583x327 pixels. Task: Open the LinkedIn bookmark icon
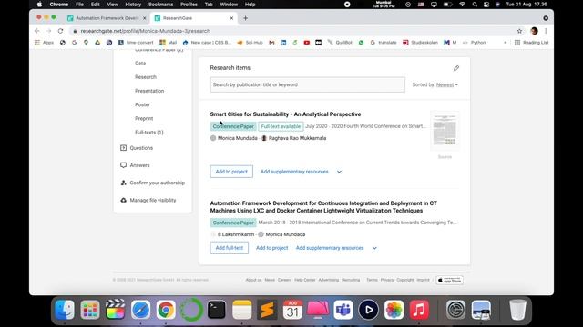283,43
